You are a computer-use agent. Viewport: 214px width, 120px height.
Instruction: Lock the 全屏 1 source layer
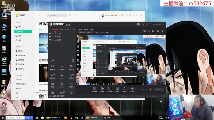53,40
